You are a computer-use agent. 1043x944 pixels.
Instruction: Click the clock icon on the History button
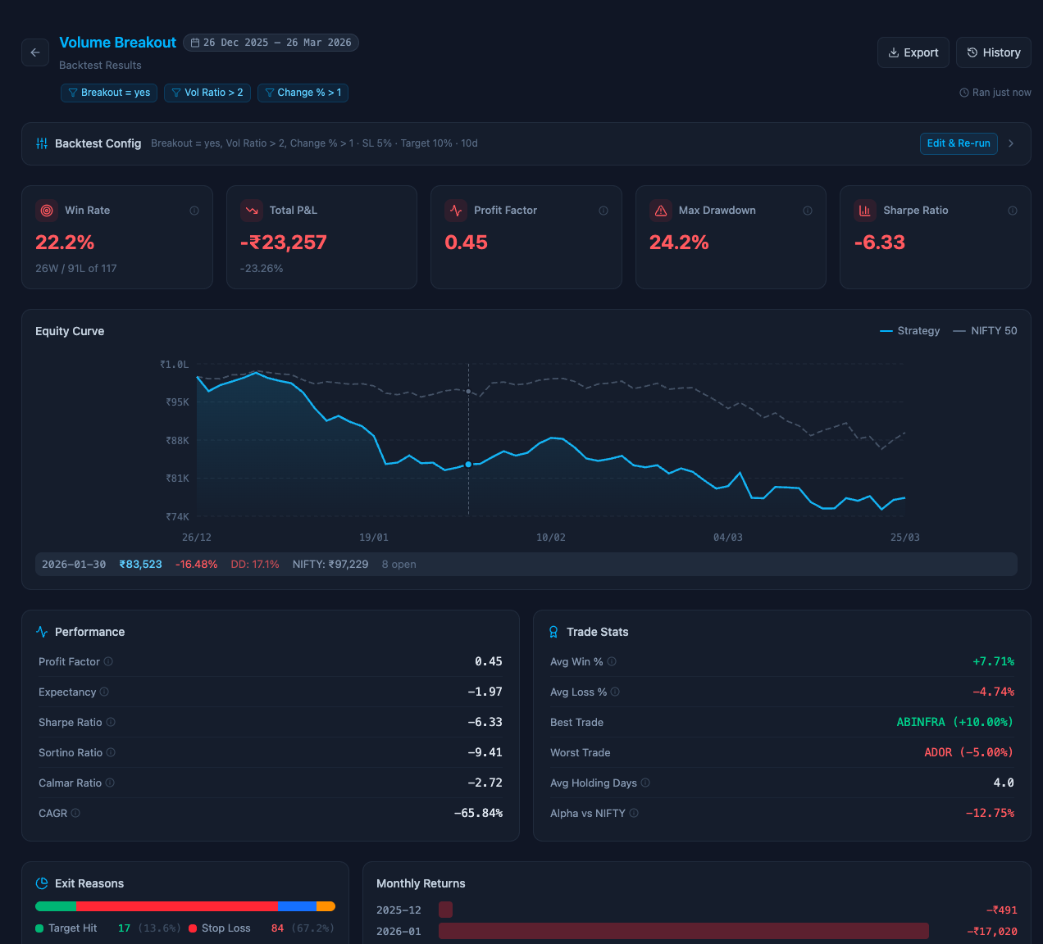pyautogui.click(x=972, y=52)
